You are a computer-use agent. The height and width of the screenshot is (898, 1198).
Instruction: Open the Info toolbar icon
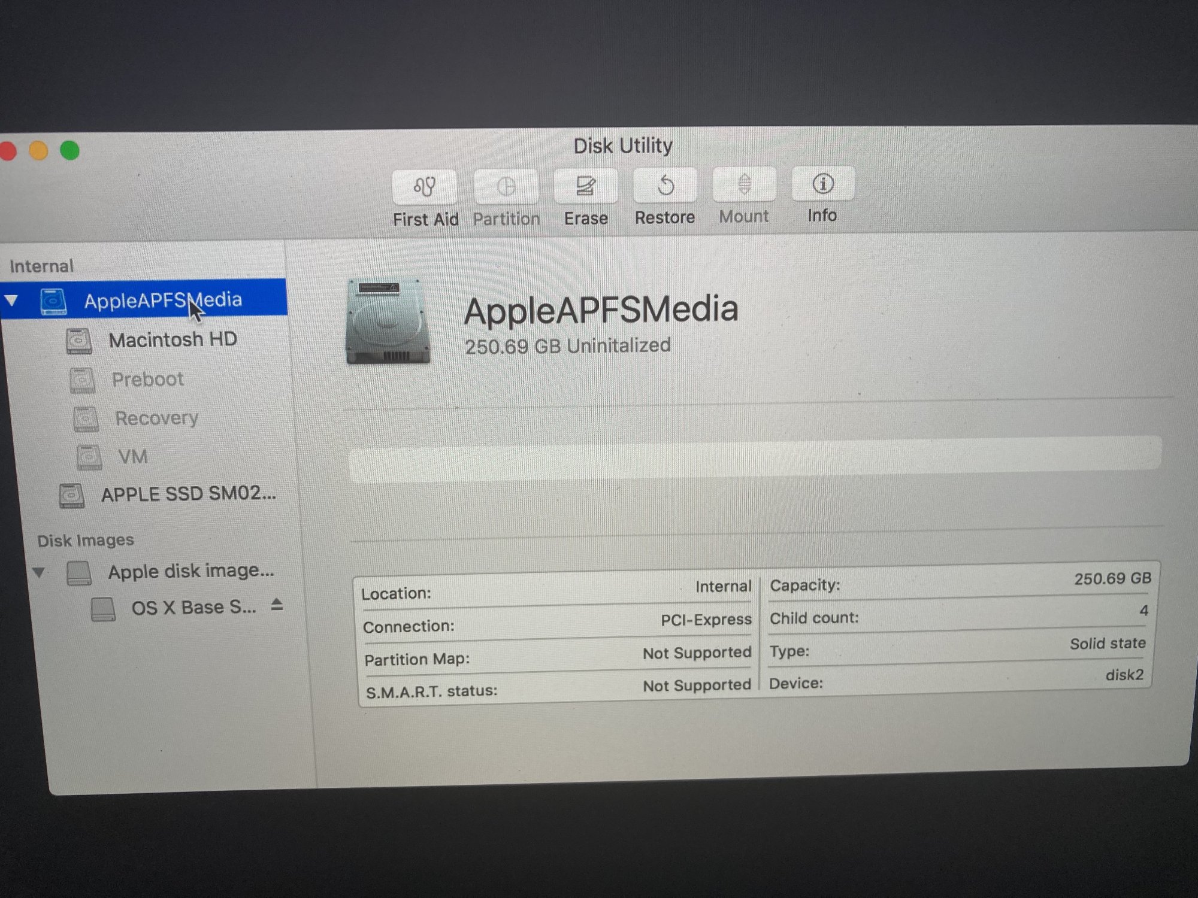(x=823, y=183)
